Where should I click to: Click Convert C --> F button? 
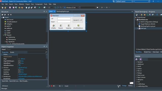pos(78,20)
